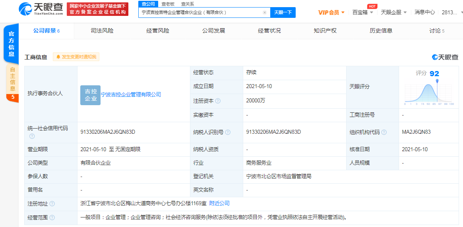Click the TianYanCha logo in the header
This screenshot has height=227, width=463.
[x=41, y=9]
